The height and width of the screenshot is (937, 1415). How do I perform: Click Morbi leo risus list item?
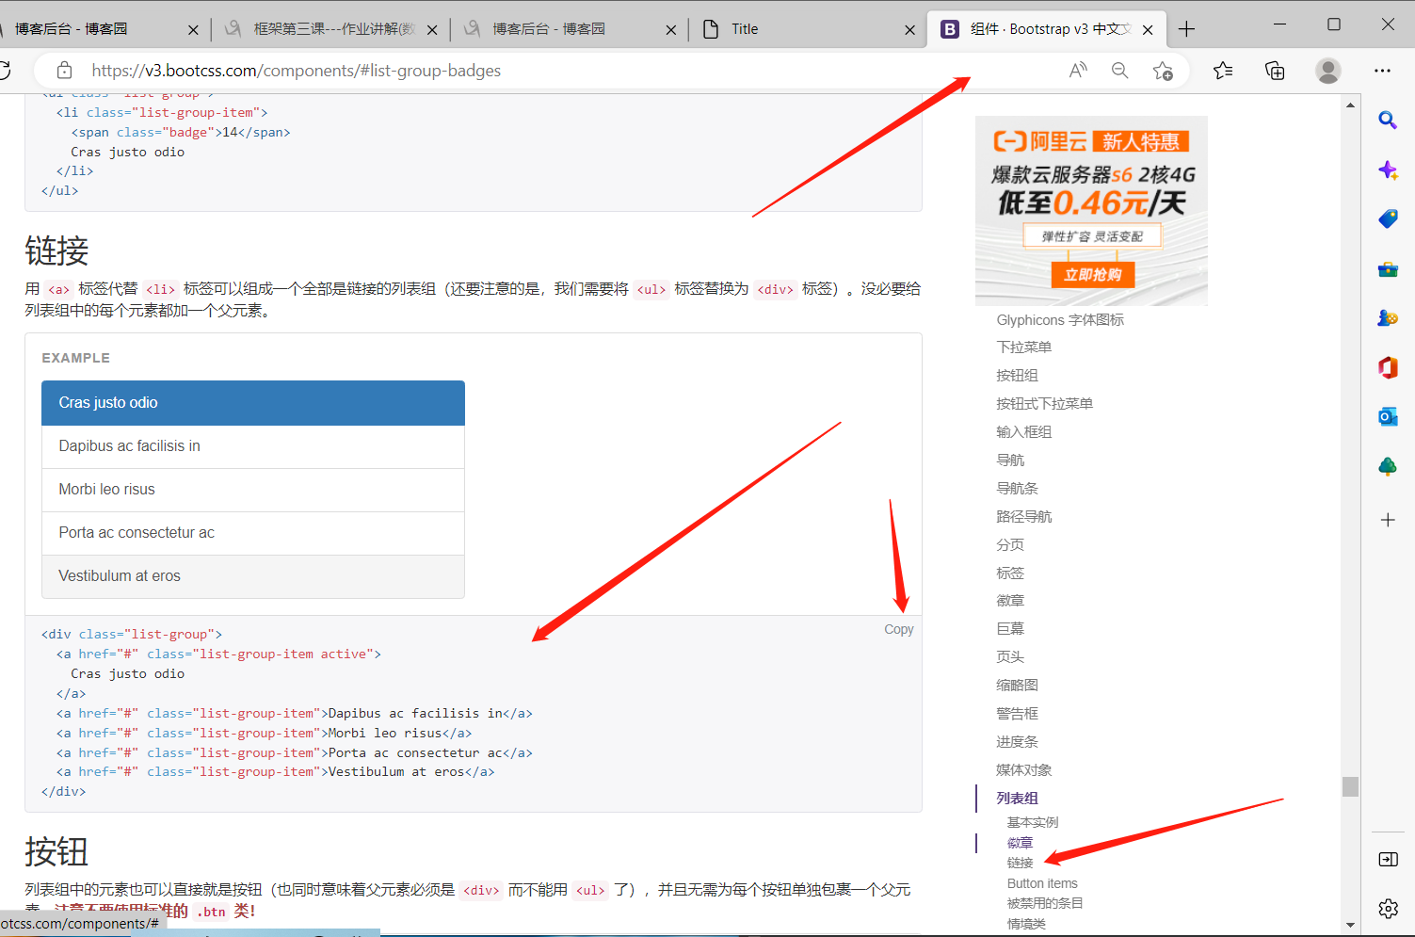click(253, 490)
